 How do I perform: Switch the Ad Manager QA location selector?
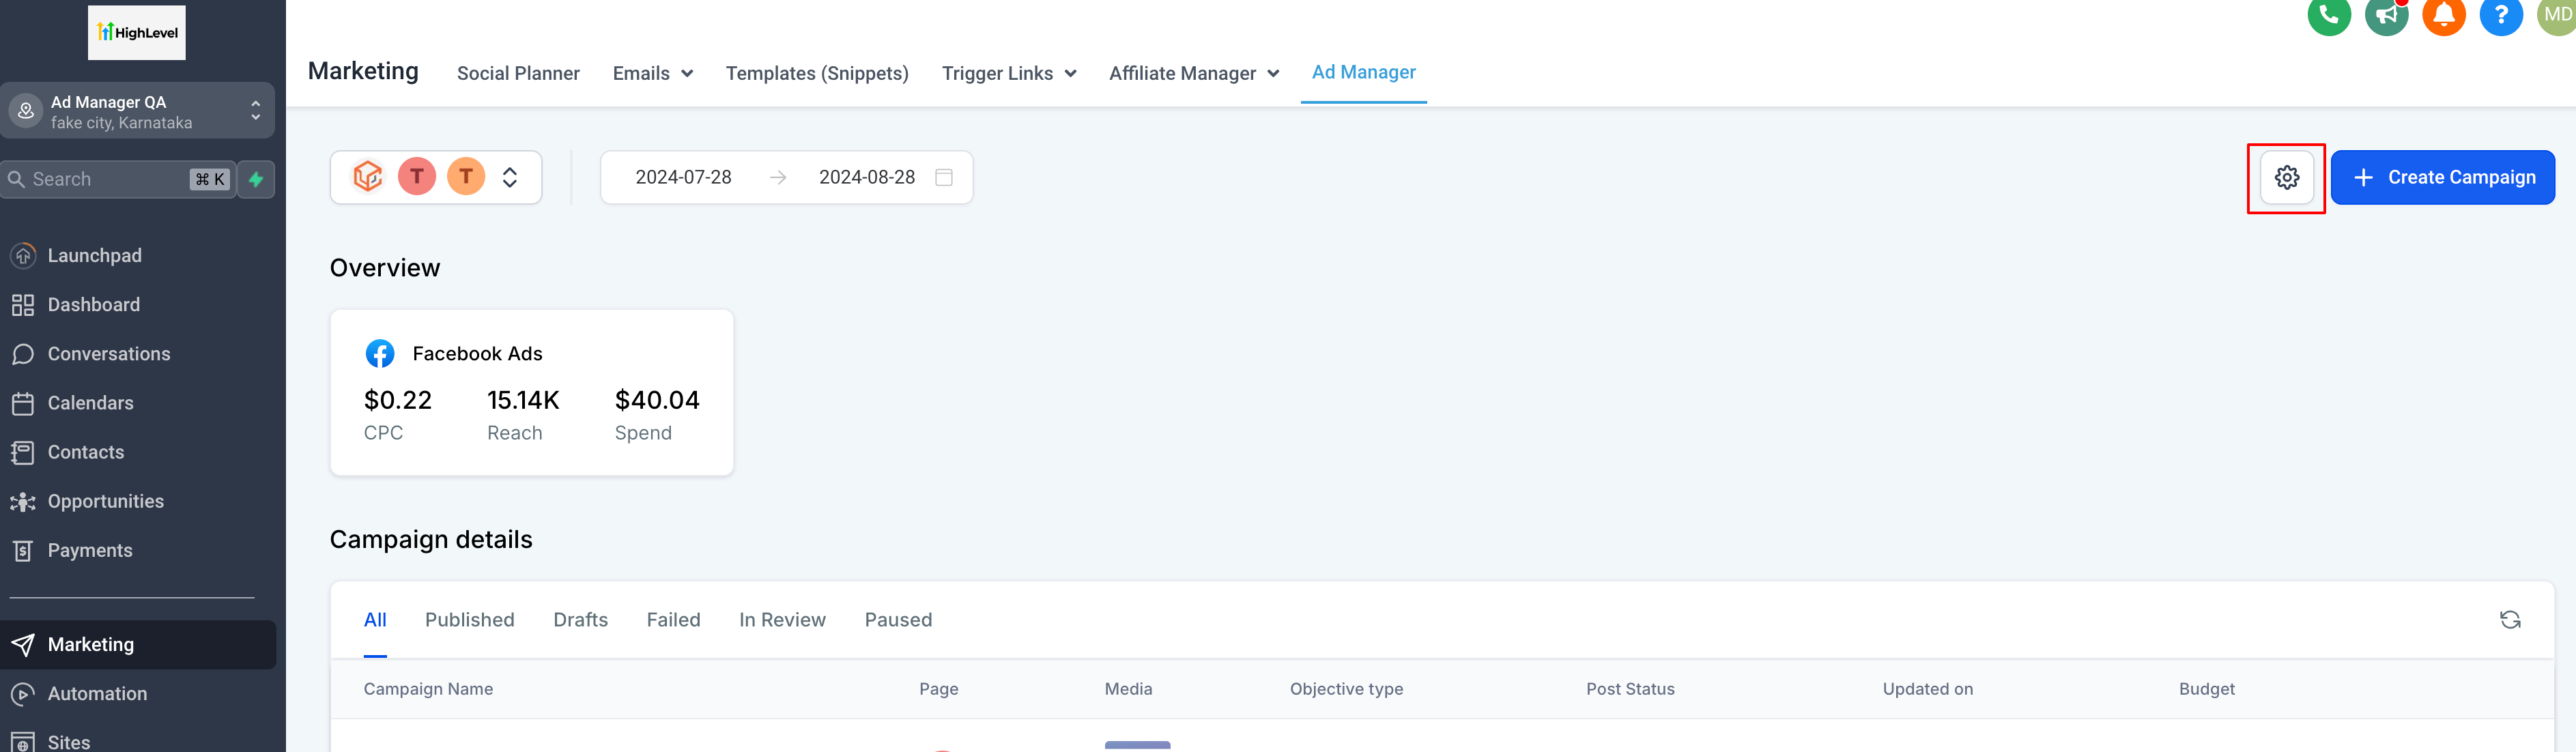[x=137, y=111]
